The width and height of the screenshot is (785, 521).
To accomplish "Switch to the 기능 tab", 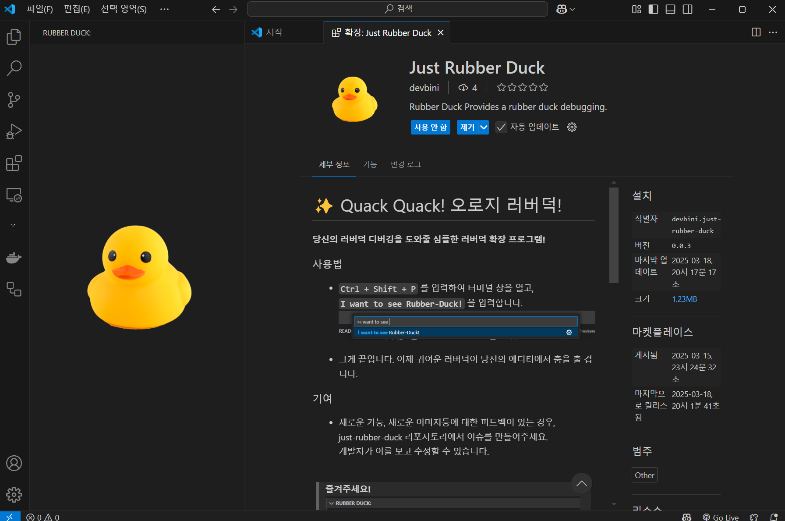I will tap(370, 164).
